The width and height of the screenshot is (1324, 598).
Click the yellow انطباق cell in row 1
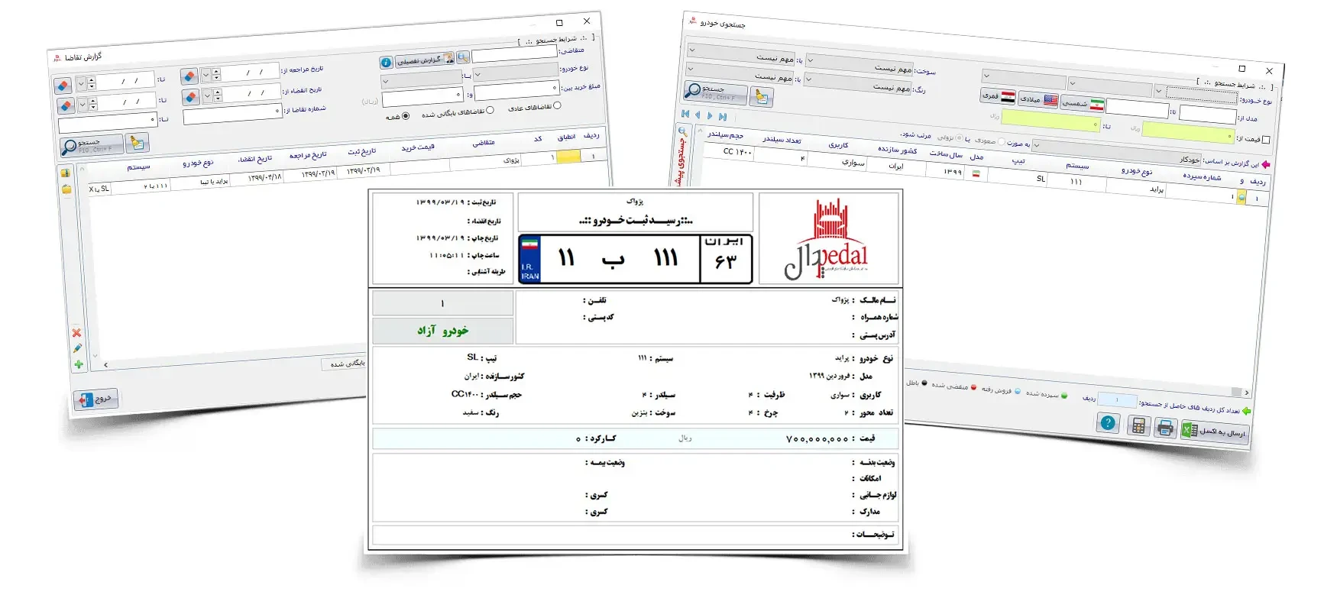[x=568, y=157]
